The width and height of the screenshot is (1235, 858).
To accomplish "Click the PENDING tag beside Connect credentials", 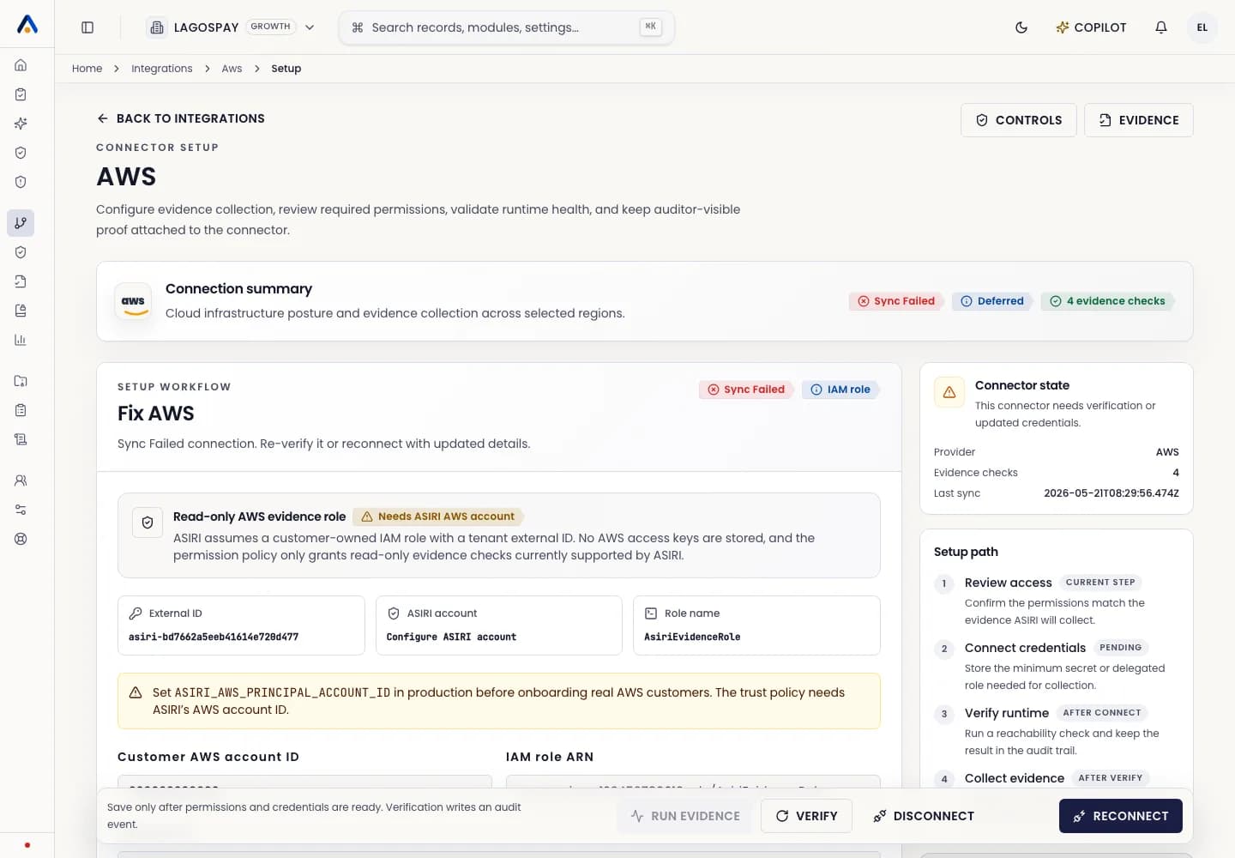I will point(1121,648).
